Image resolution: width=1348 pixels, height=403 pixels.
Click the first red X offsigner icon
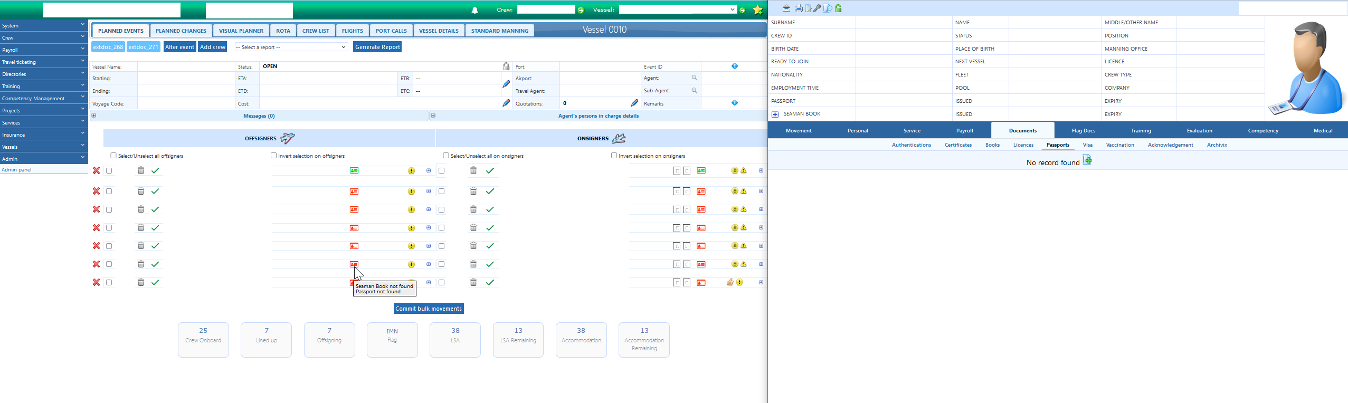point(97,171)
